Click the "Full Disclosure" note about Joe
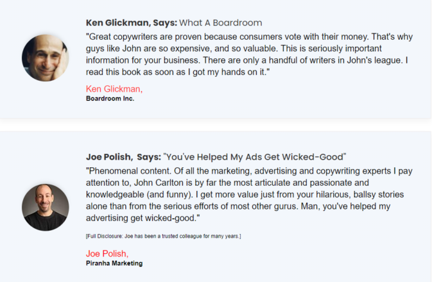This screenshot has width=432, height=282. coord(163,236)
